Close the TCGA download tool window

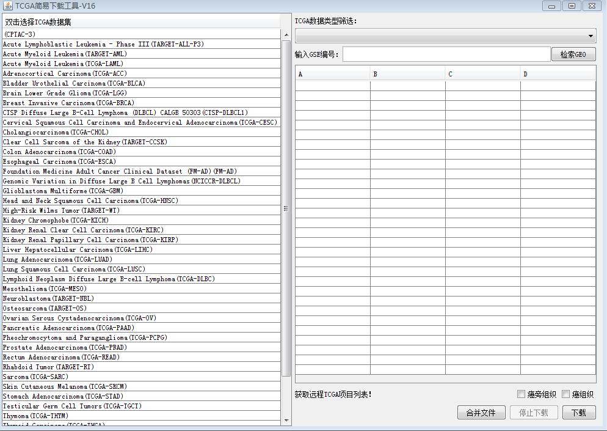(x=592, y=6)
